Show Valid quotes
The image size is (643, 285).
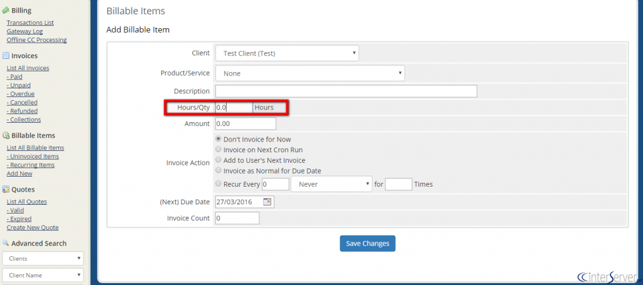coord(15,210)
